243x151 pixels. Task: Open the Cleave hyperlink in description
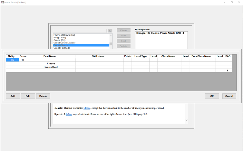coord(87,108)
